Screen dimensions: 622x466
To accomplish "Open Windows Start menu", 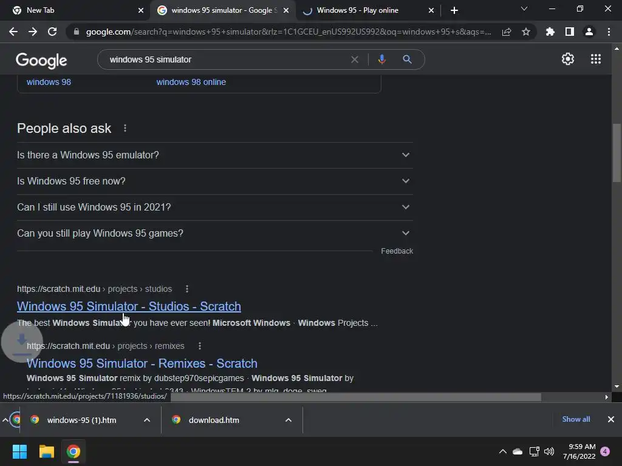I will pos(19,451).
